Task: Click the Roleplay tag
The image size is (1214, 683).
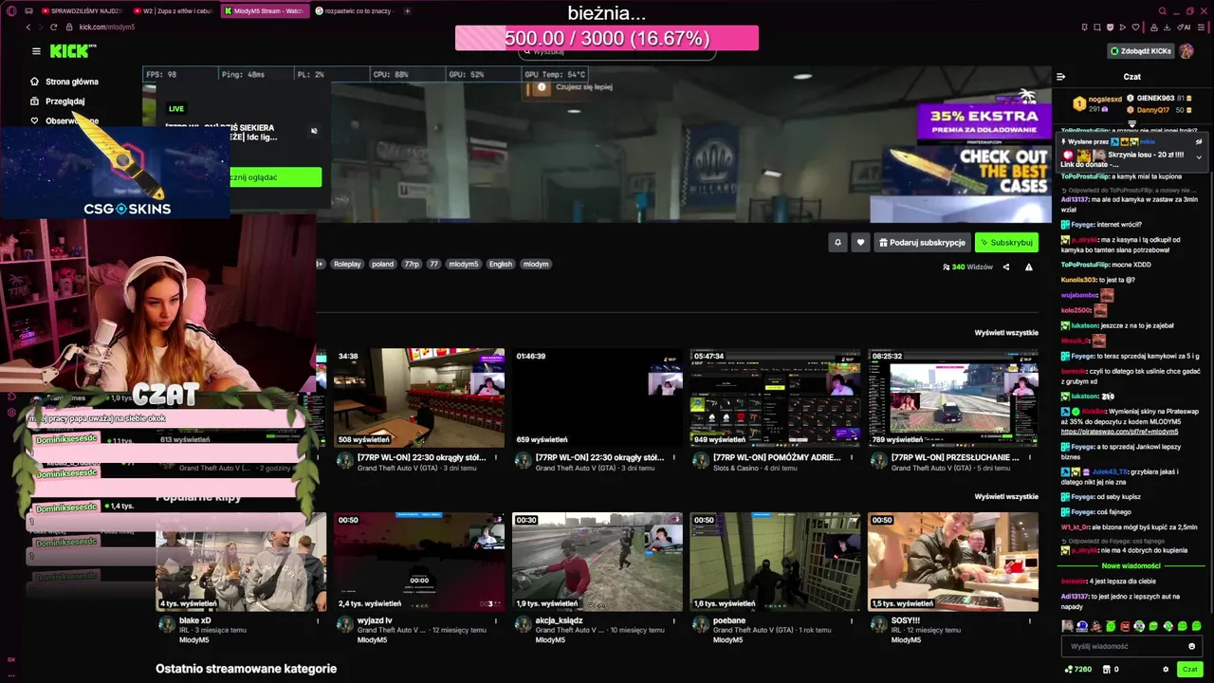Action: point(347,265)
